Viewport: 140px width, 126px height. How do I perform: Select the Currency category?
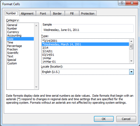click(x=13, y=32)
